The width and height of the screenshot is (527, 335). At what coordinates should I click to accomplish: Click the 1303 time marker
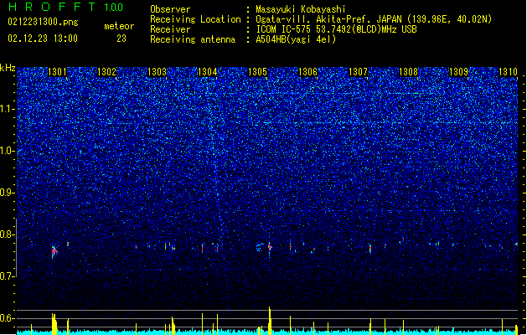[157, 72]
